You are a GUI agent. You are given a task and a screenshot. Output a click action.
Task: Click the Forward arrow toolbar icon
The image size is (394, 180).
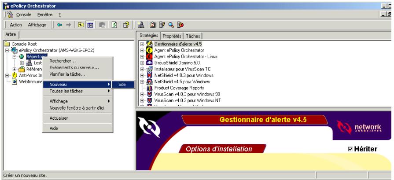(x=69, y=25)
